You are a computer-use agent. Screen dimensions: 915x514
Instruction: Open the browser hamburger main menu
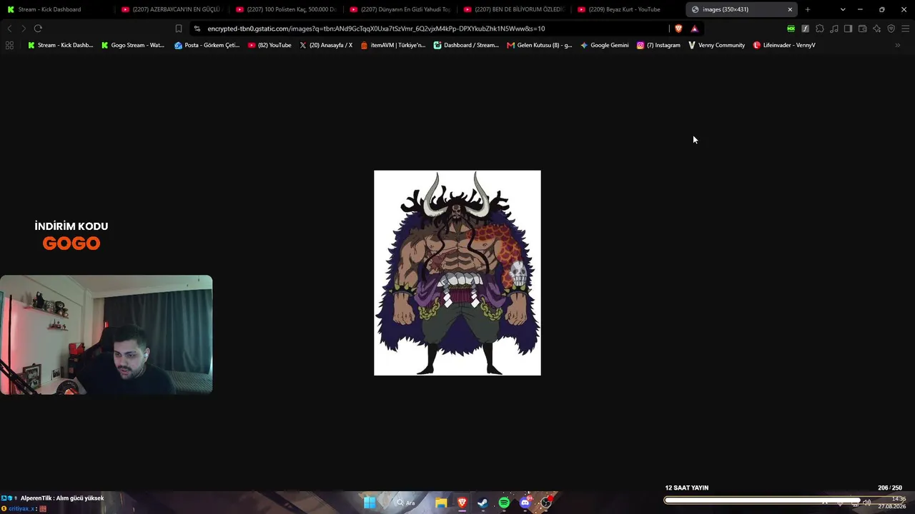[905, 29]
